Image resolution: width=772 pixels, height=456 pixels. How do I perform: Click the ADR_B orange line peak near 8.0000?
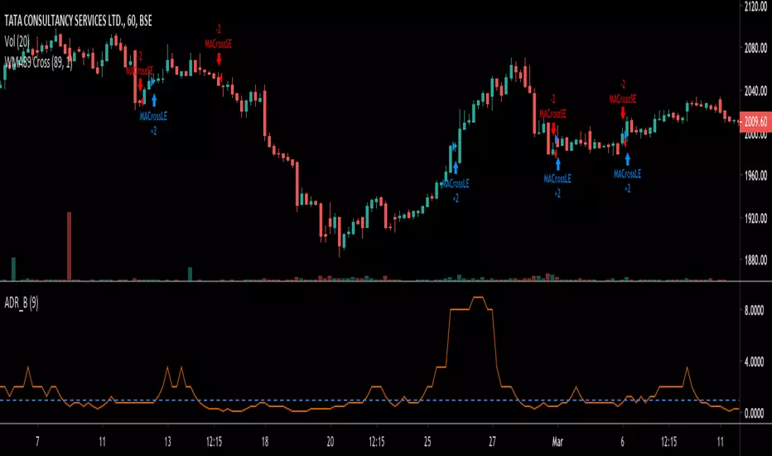click(x=478, y=298)
